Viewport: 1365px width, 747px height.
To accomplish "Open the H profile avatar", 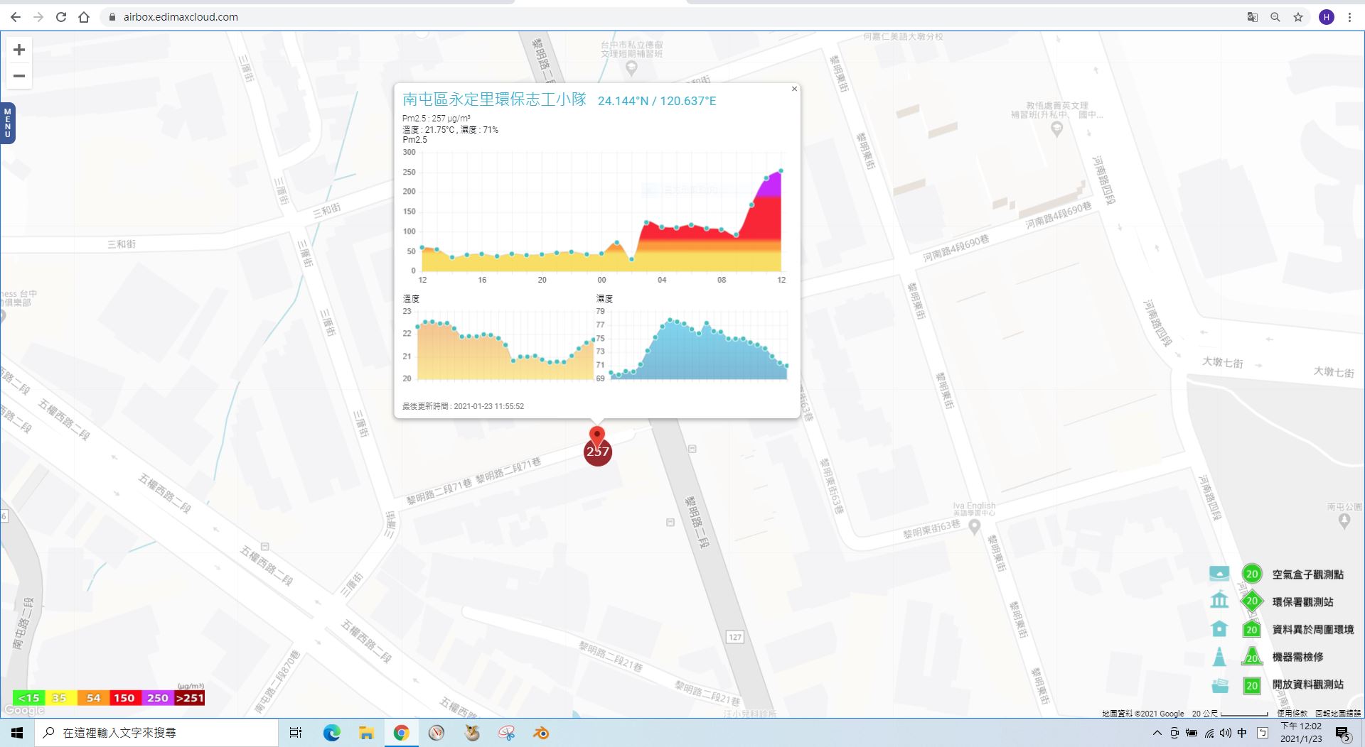I will click(1327, 17).
